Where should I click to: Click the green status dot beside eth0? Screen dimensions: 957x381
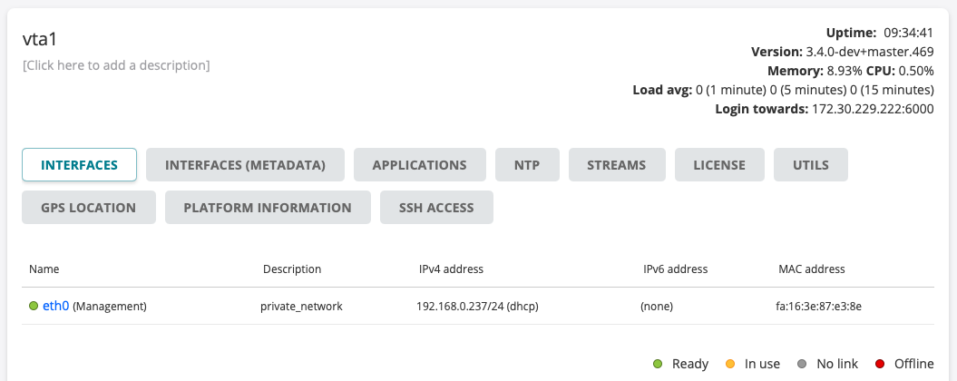(34, 307)
